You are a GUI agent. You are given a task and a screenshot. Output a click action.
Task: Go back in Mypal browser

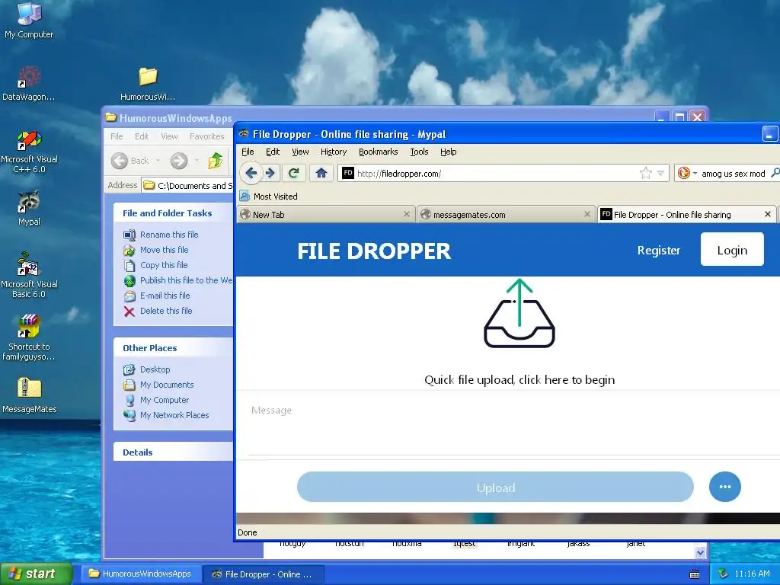(x=251, y=173)
